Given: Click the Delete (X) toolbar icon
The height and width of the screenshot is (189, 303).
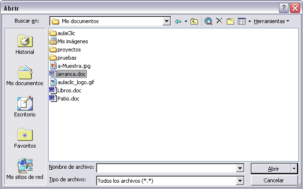Looking at the screenshot, I should [x=219, y=21].
